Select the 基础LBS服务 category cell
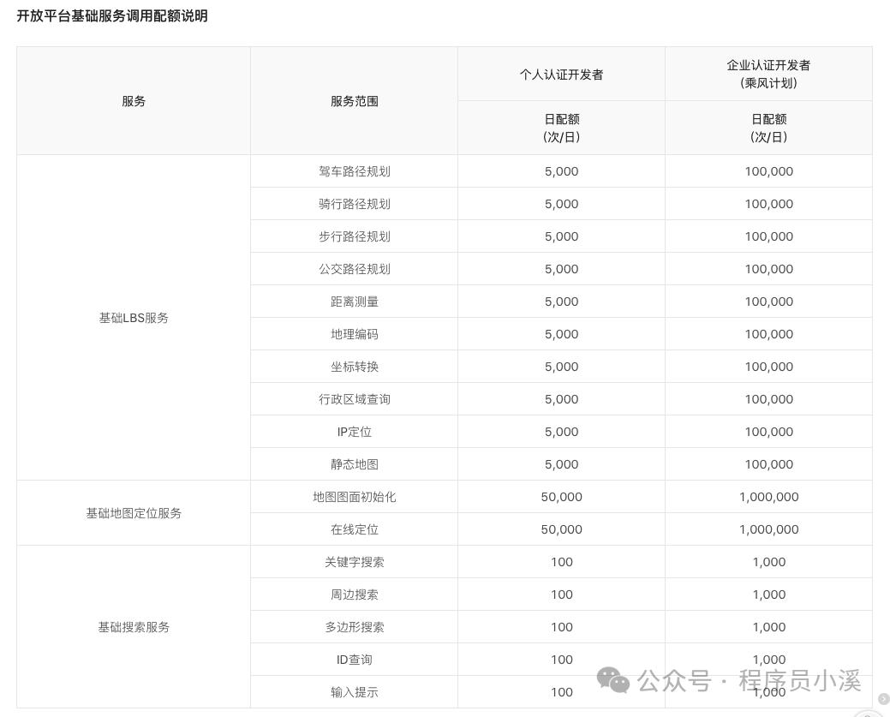 [133, 317]
